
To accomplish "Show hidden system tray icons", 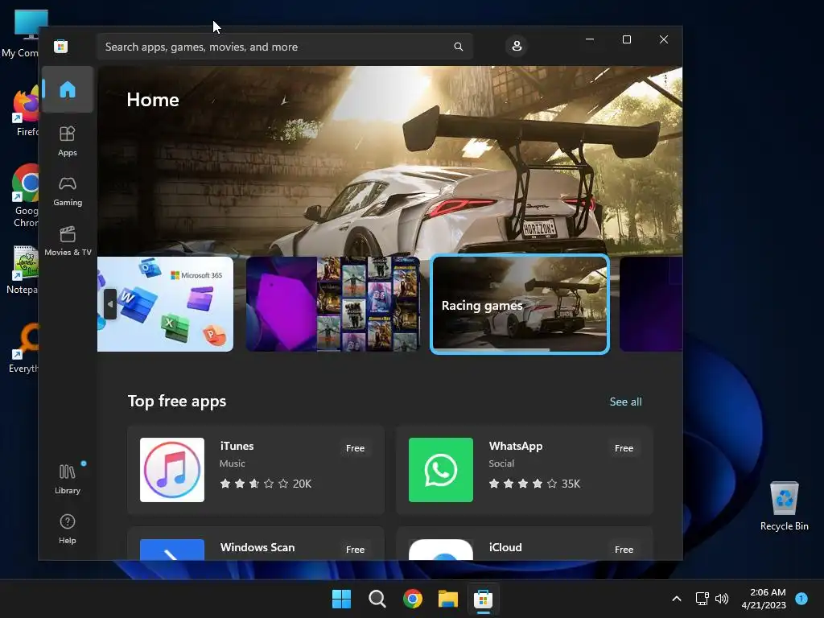I will 677,599.
